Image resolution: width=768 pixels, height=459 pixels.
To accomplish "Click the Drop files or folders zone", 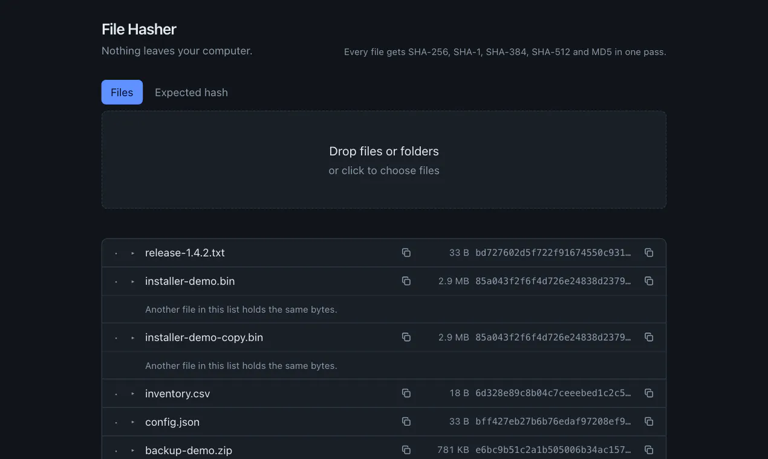I will pyautogui.click(x=384, y=160).
